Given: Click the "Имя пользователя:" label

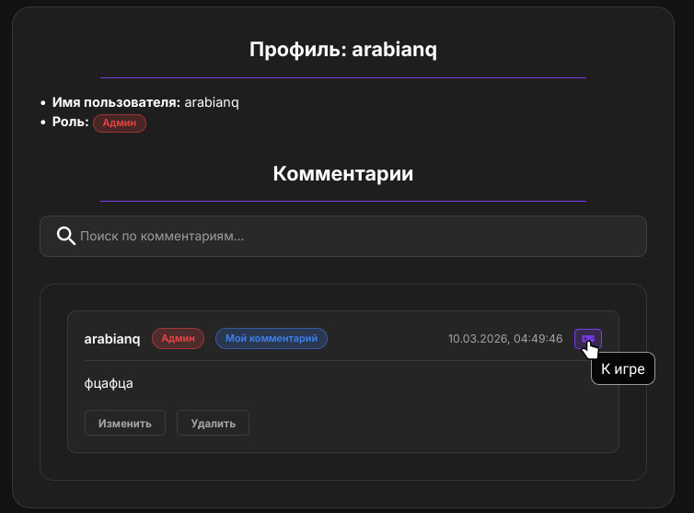Looking at the screenshot, I should (x=116, y=102).
